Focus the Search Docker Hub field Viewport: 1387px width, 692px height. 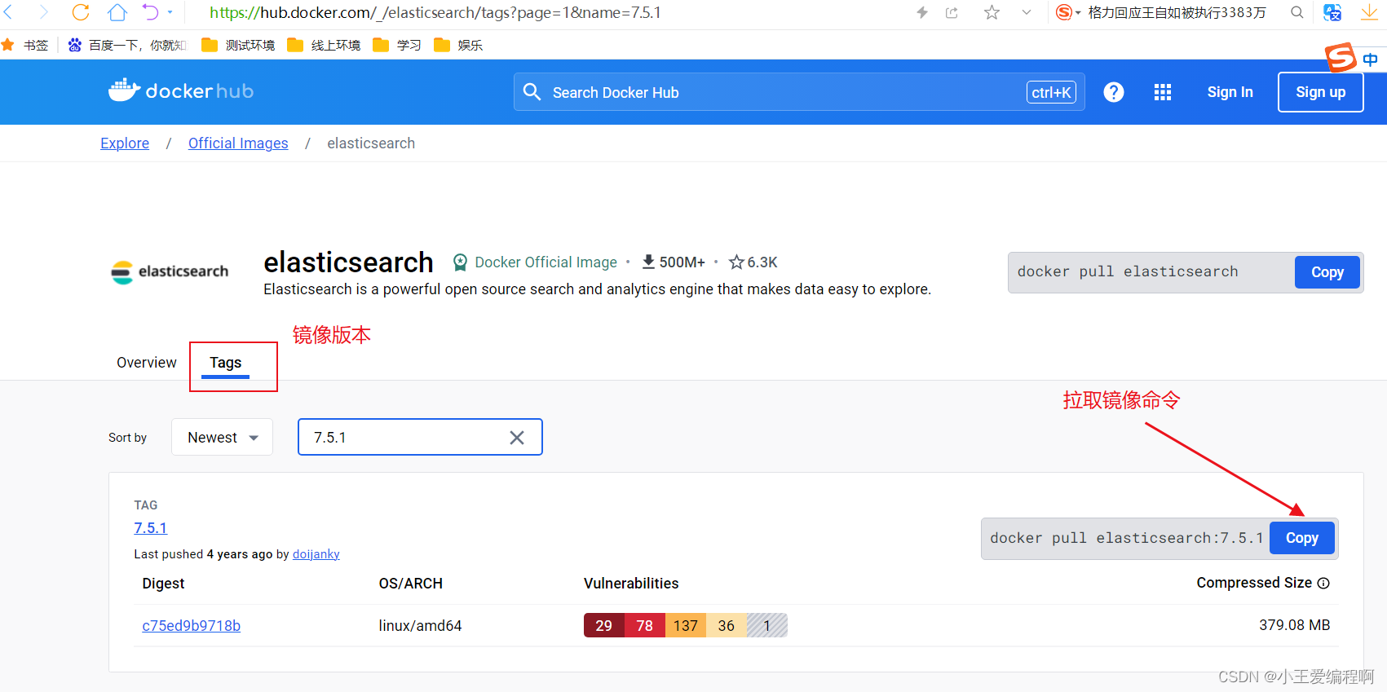[799, 92]
